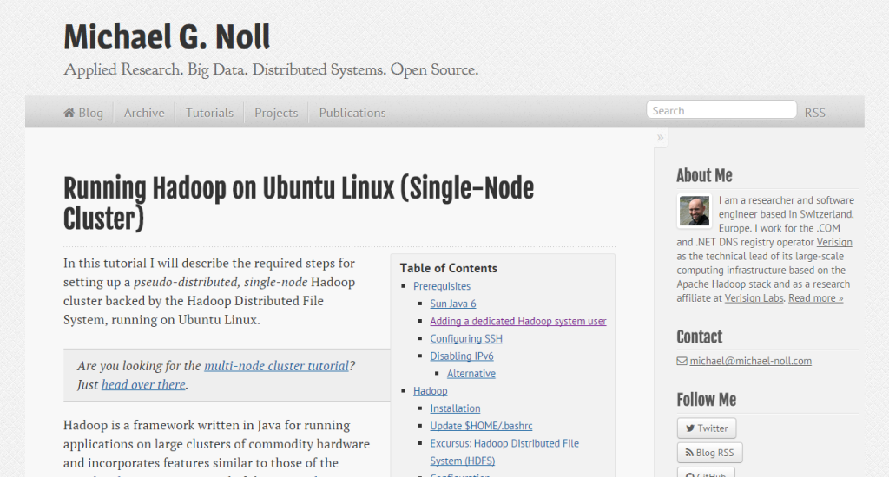This screenshot has height=477, width=889.
Task: Click the RSS link next to Search
Action: click(x=814, y=113)
